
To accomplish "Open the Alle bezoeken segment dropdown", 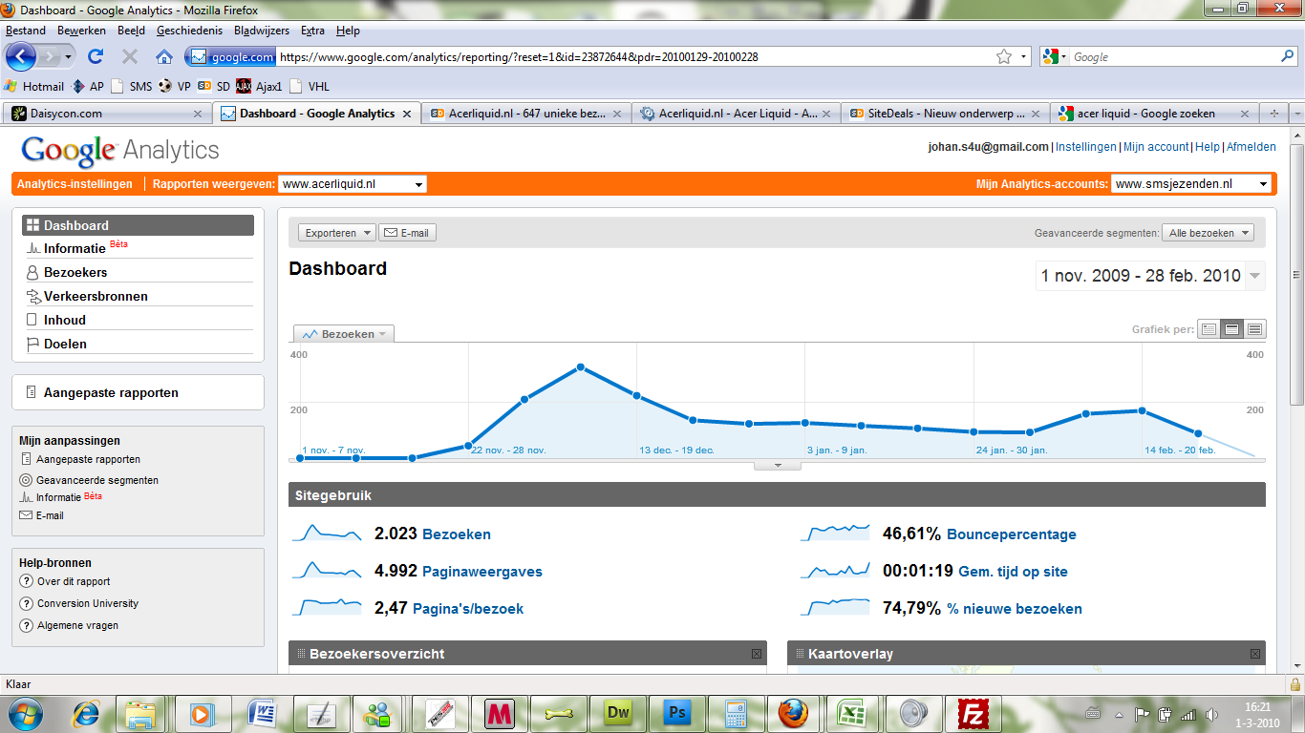I will [x=1208, y=233].
